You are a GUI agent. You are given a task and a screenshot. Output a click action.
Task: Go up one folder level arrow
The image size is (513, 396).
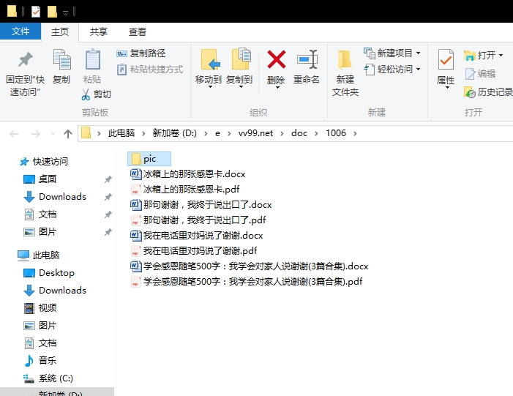point(68,133)
